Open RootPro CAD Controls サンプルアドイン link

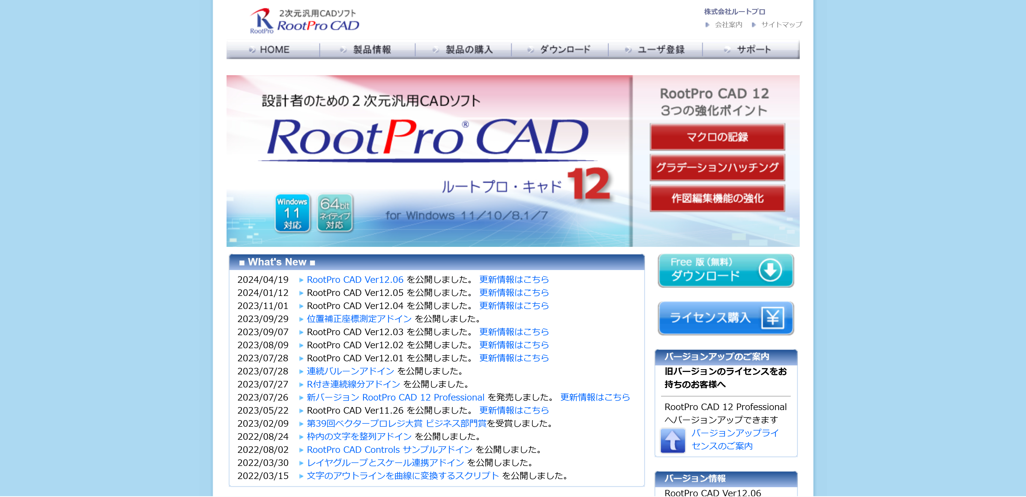[x=389, y=450]
